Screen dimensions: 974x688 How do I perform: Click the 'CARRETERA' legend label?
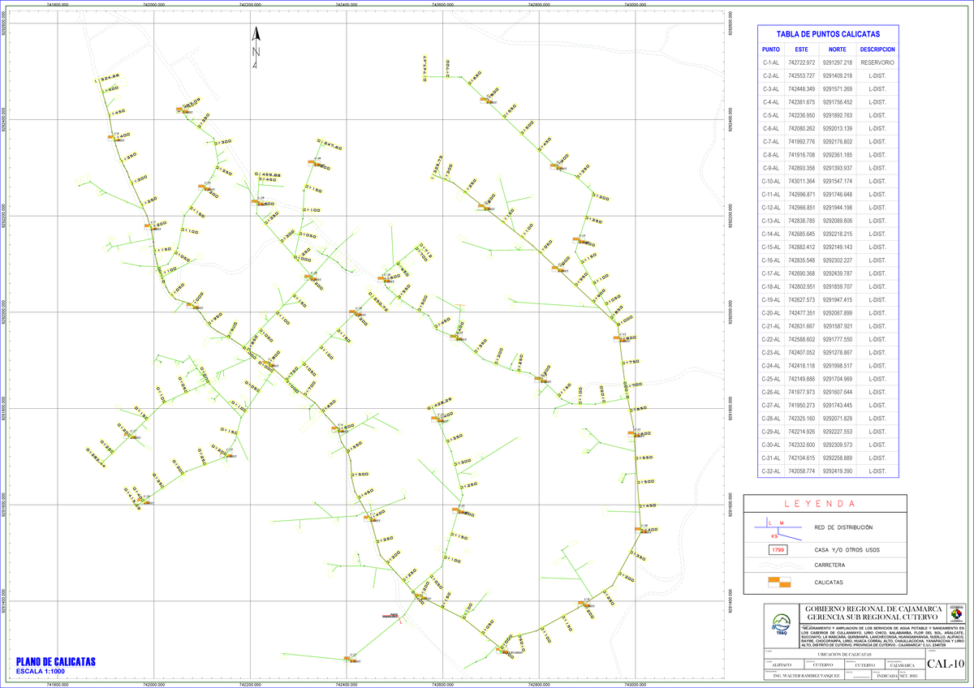tap(830, 565)
